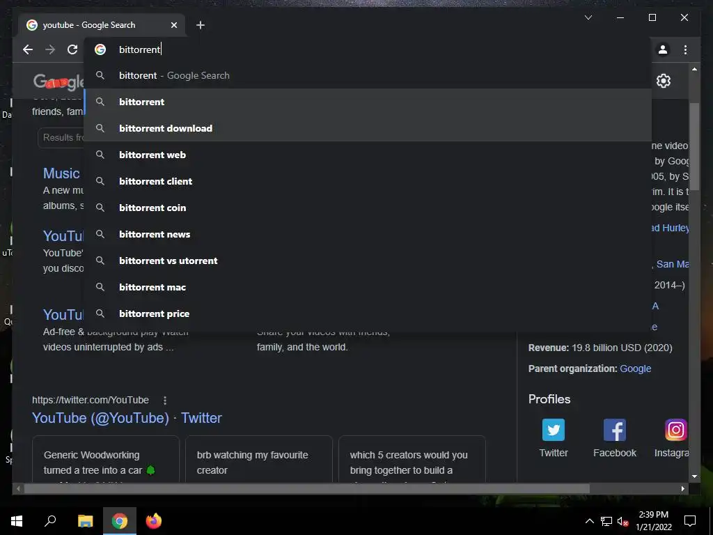Pick the 'bittorrent coin' suggestion

tap(368, 208)
